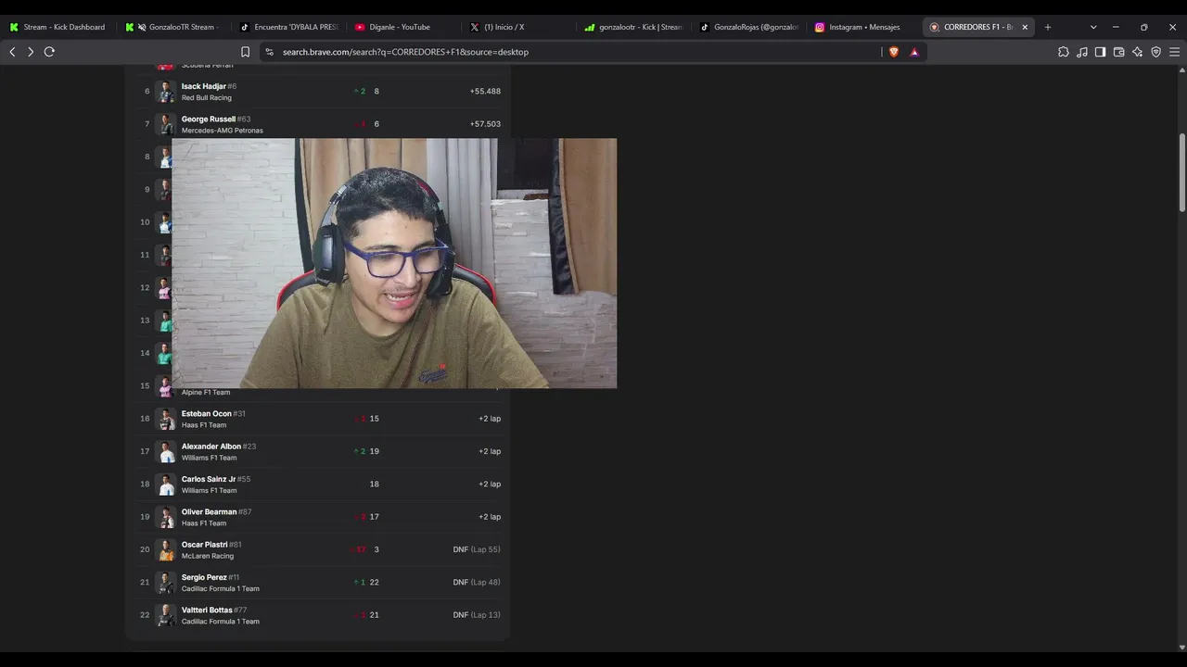Viewport: 1187px width, 667px height.
Task: Go forward to the next page
Action: click(x=31, y=52)
